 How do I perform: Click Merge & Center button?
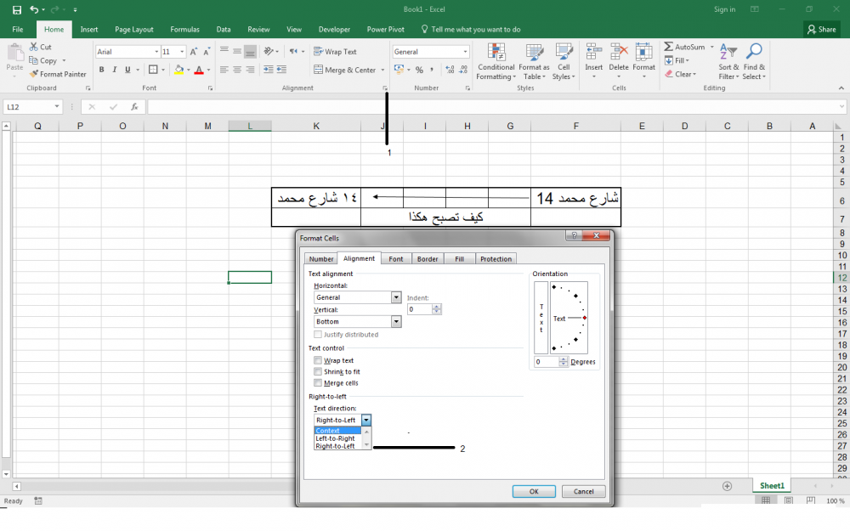[x=345, y=70]
